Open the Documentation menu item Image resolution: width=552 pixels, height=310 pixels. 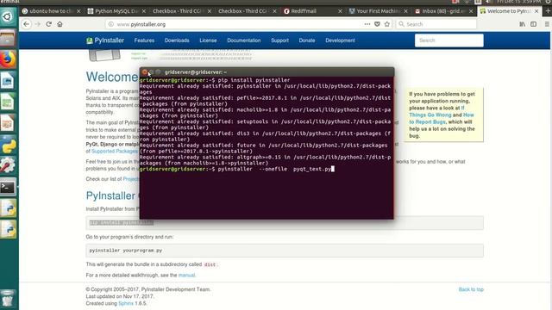[243, 40]
